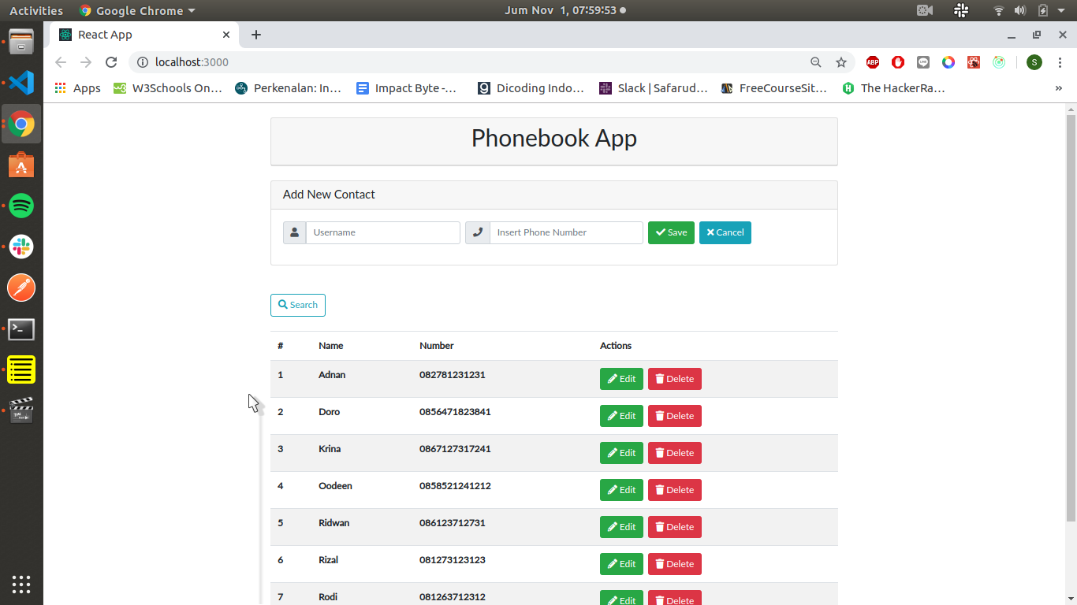Delete the Adnan contact
The height and width of the screenshot is (605, 1077).
coord(674,379)
